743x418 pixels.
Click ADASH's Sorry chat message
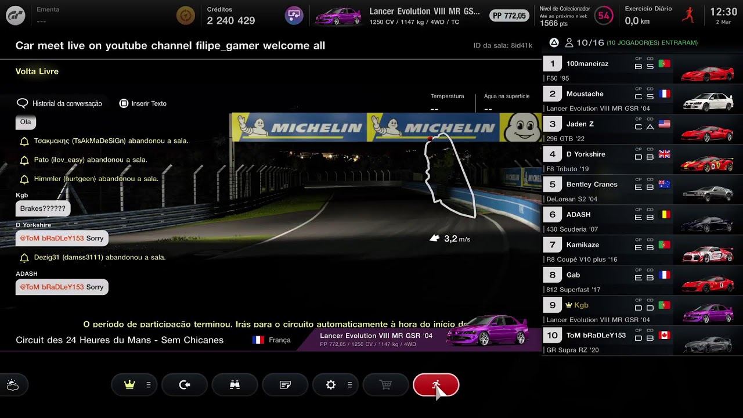pos(62,287)
